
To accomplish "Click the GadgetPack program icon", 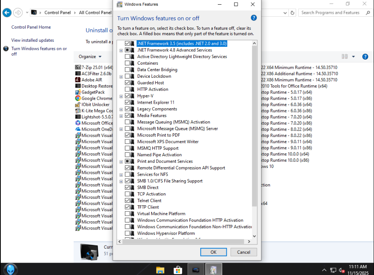I will [x=78, y=92].
